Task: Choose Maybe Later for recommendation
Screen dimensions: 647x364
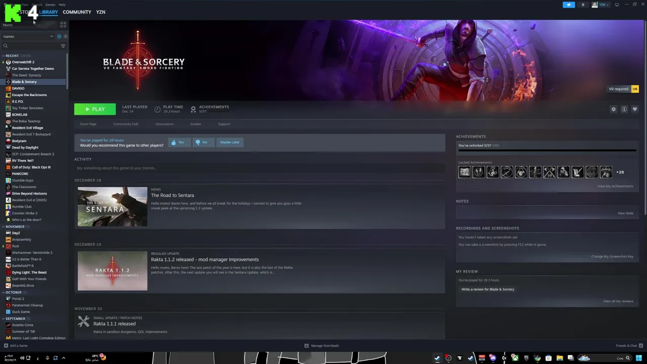Action: tap(230, 143)
